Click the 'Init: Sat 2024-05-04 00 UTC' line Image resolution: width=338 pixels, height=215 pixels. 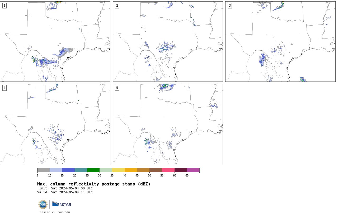[66, 188]
